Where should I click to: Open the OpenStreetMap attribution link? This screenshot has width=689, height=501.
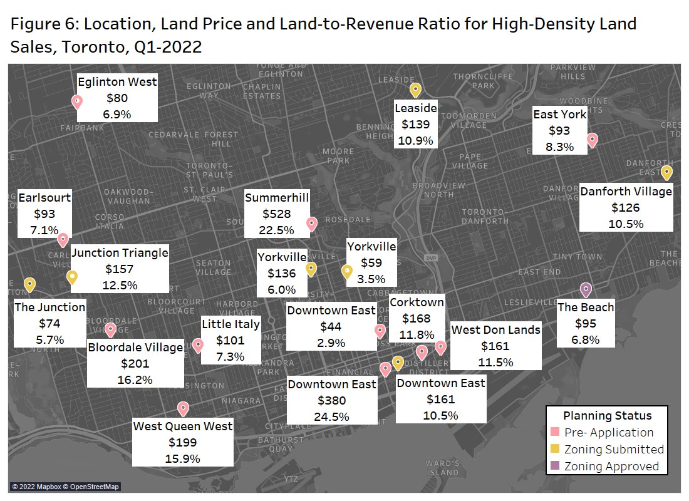pos(91,486)
